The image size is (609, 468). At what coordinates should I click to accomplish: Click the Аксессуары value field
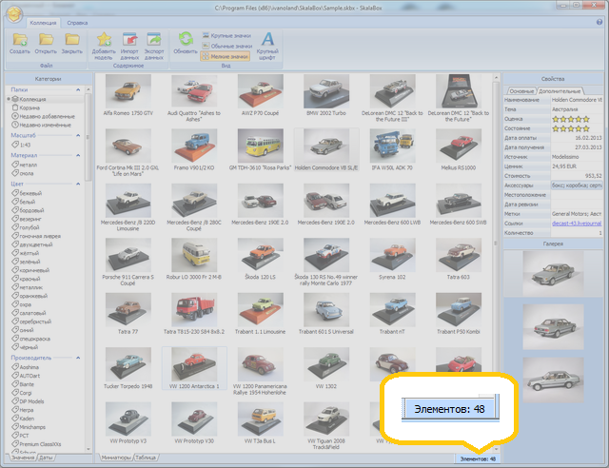(x=577, y=185)
